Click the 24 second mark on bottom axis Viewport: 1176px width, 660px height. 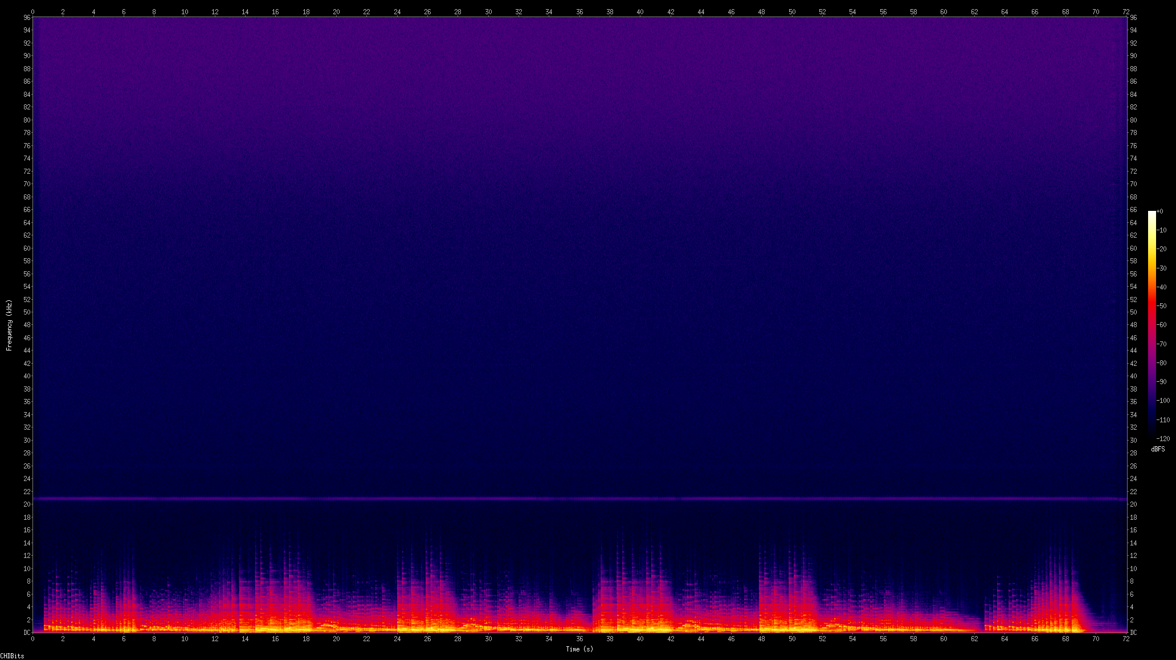(x=397, y=639)
